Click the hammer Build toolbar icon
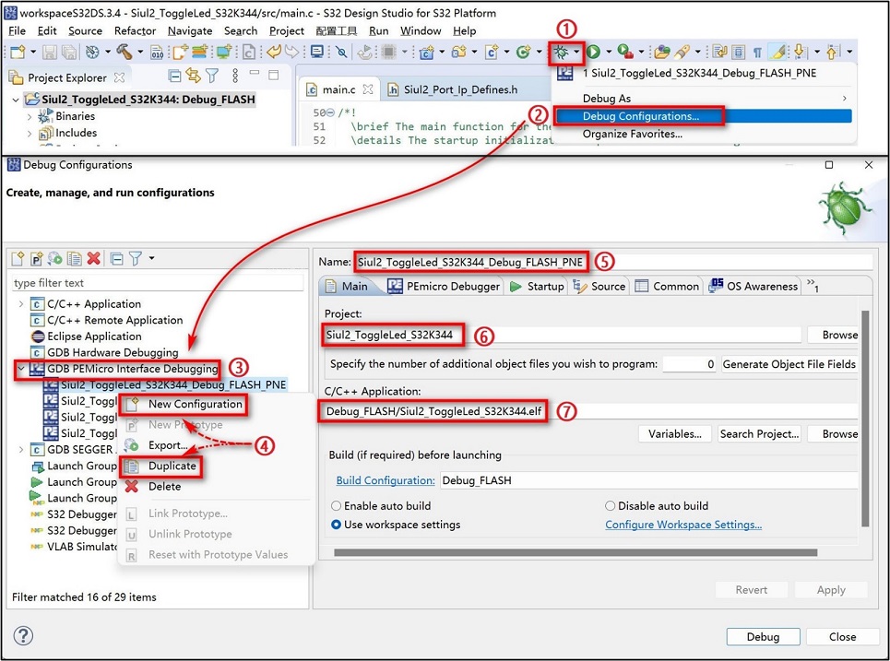This screenshot has height=661, width=890. (124, 53)
